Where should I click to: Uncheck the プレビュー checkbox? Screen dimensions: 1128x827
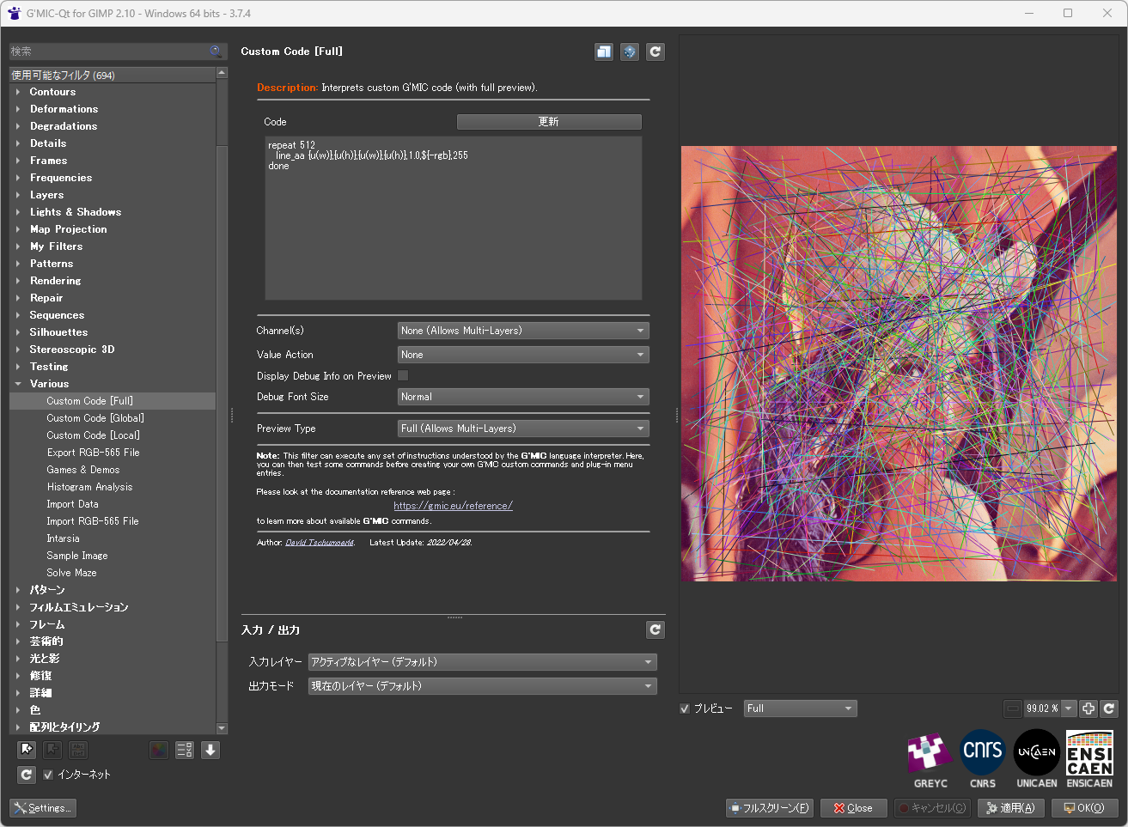(x=685, y=708)
